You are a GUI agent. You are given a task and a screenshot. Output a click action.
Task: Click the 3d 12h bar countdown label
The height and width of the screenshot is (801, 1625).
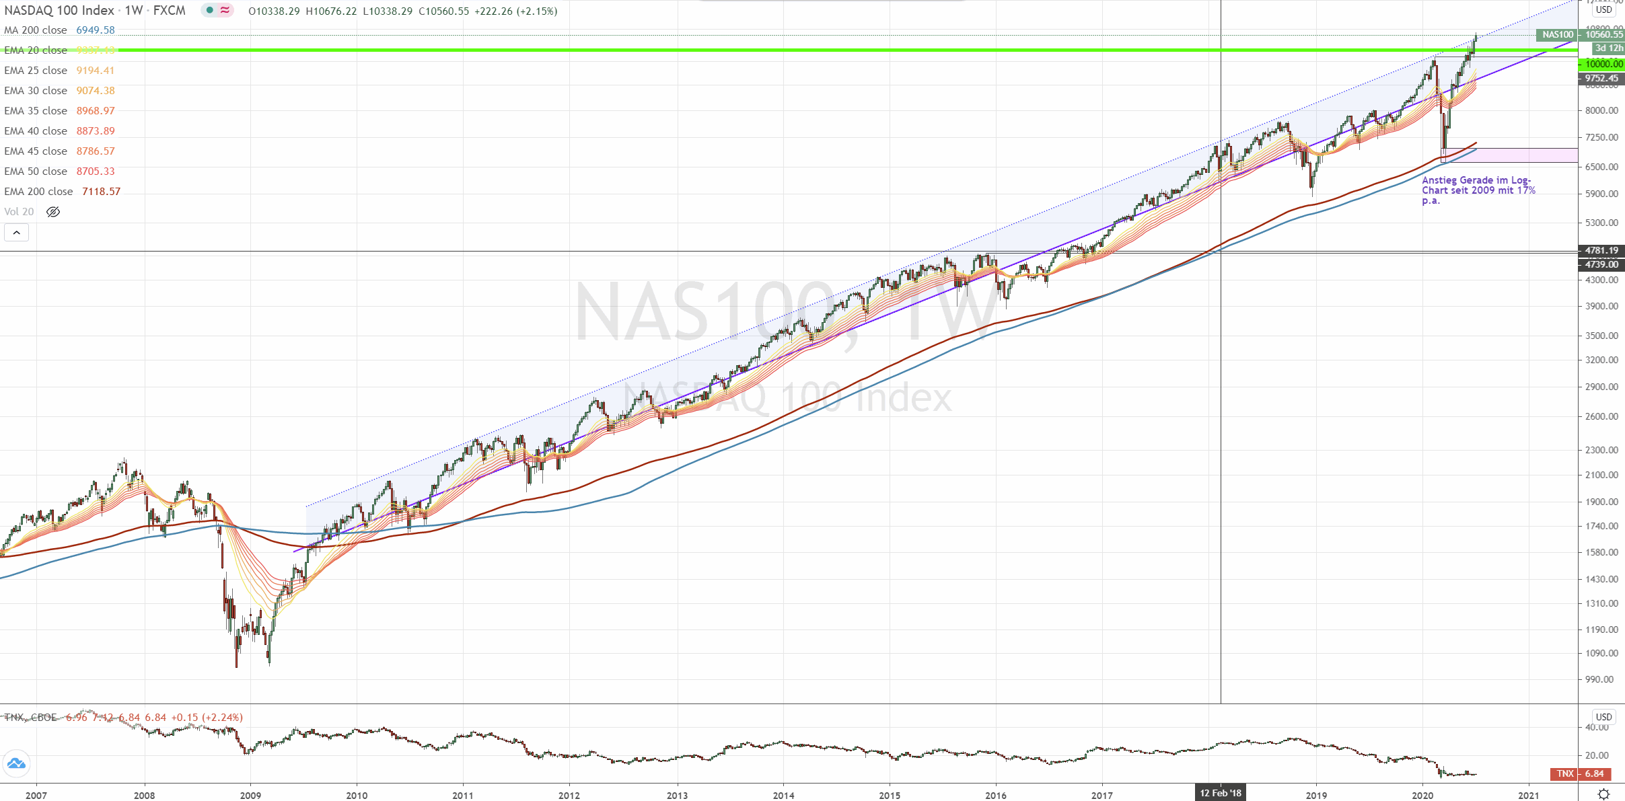[1608, 48]
